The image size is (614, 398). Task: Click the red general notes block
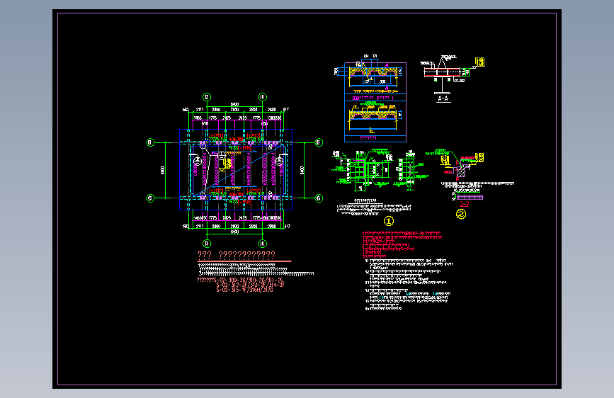pos(402,245)
